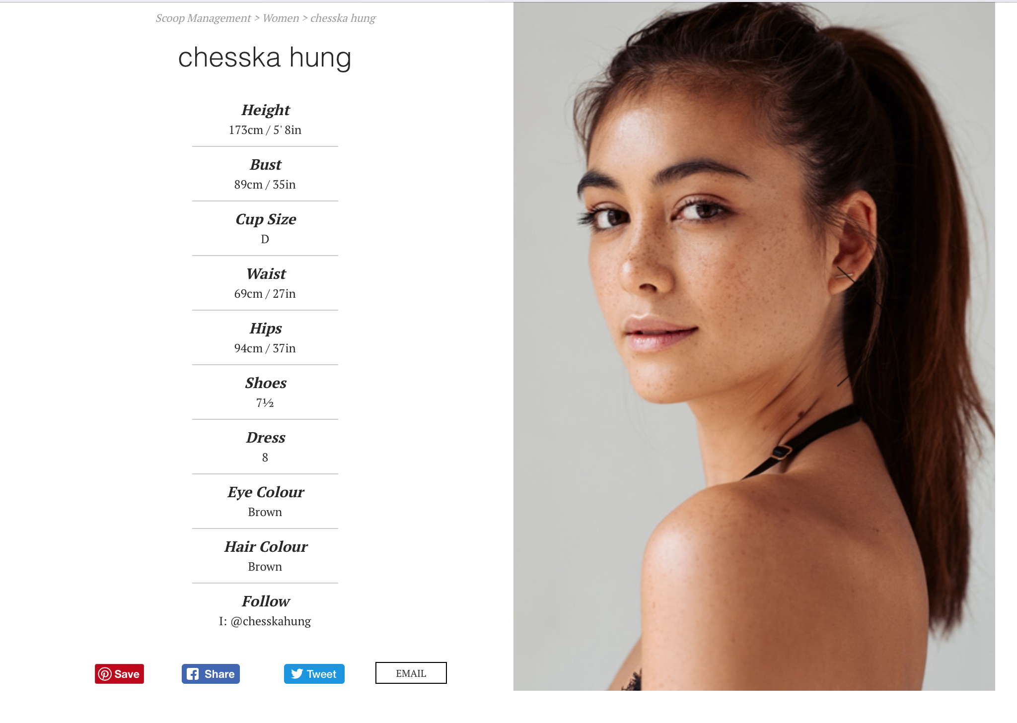Click the Twitter bird on Tweet button
This screenshot has width=1017, height=723.
[x=297, y=674]
